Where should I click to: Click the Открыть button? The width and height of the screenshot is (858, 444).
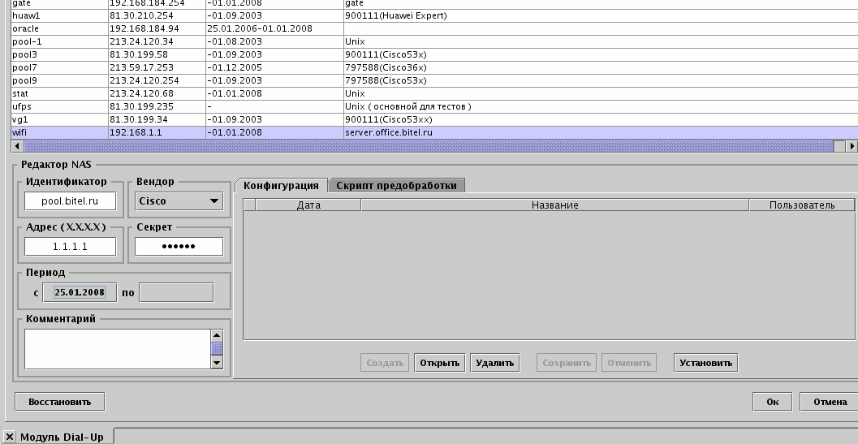[440, 363]
